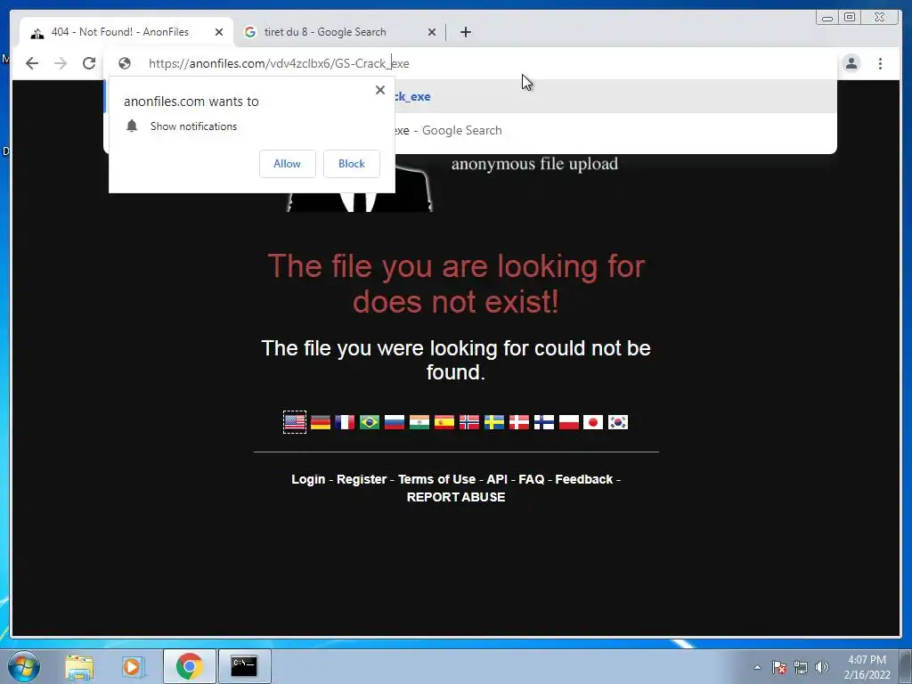This screenshot has height=684, width=912.
Task: Click the Chrome taskbar icon
Action: click(x=190, y=666)
